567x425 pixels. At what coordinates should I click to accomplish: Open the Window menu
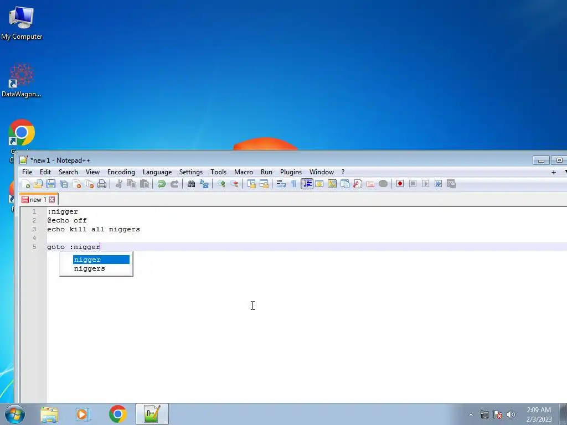pyautogui.click(x=322, y=172)
